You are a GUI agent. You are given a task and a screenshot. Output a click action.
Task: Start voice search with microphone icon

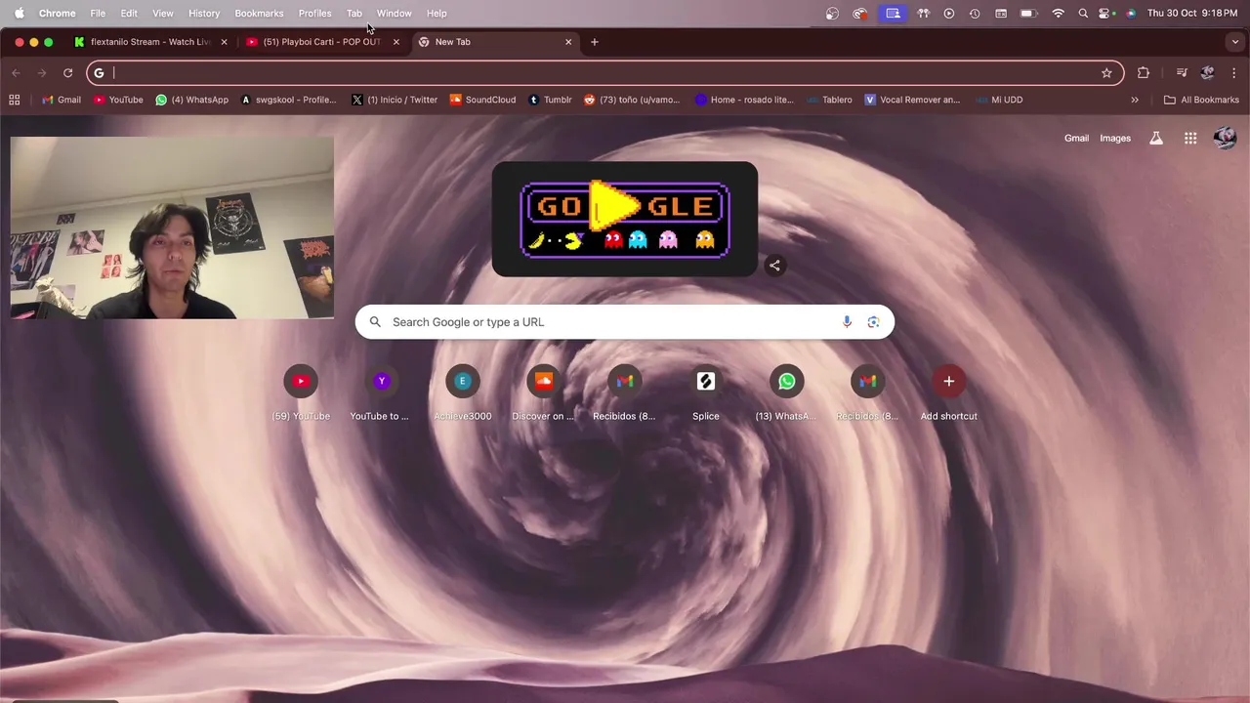coord(847,322)
